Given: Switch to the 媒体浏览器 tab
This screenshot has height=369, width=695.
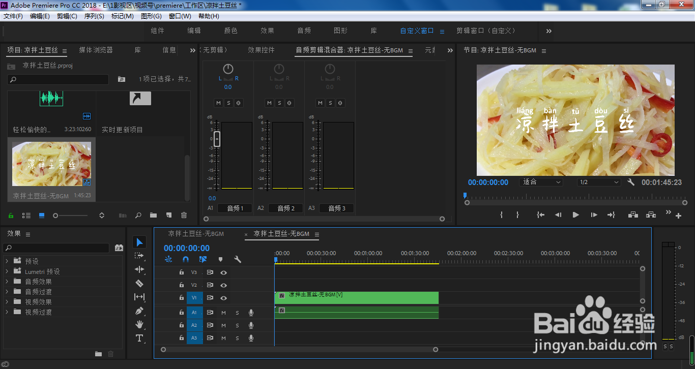Looking at the screenshot, I should pos(96,50).
